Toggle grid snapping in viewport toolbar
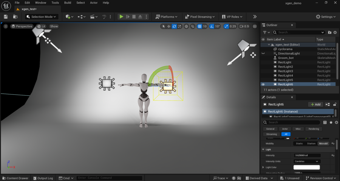This screenshot has width=340, height=181. 199,26
